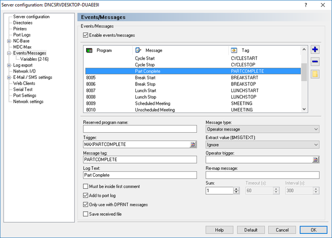Screen dimensions: 332x238
Task: Click the question mark help icon in title bar
Action: click(306, 5)
